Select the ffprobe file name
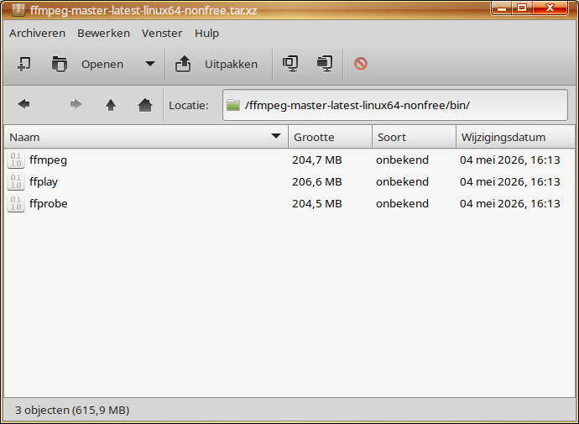Screen dimensions: 579x424 click(x=49, y=203)
